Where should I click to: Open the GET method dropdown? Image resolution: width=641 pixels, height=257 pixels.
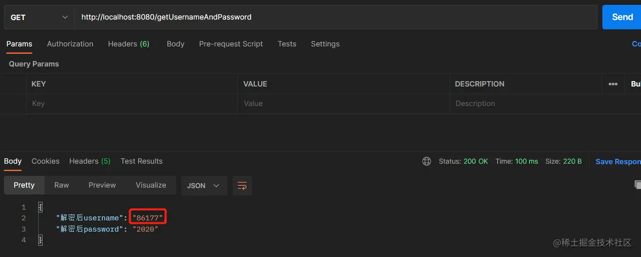pos(39,17)
